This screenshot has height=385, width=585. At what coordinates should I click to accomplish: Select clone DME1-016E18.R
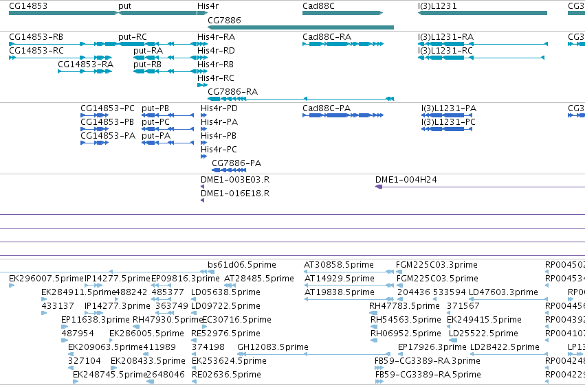[235, 194]
